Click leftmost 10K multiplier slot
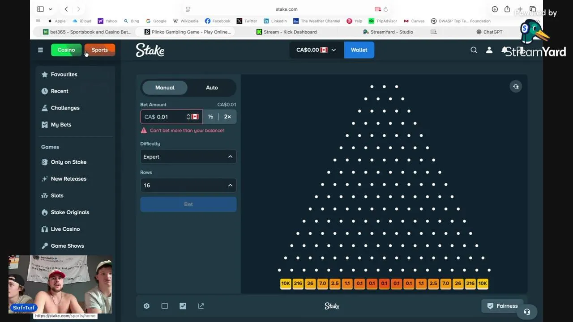This screenshot has height=322, width=573. tap(286, 284)
